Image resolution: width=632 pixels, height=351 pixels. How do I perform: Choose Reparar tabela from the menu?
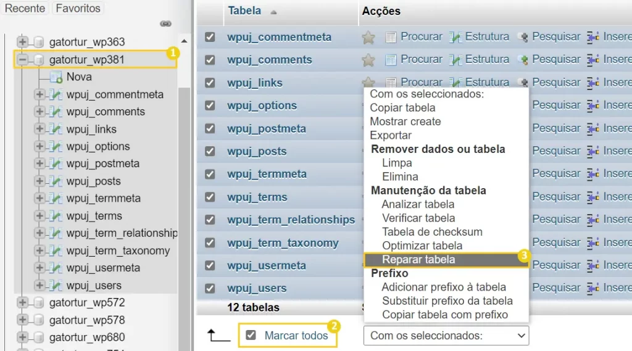[418, 260]
